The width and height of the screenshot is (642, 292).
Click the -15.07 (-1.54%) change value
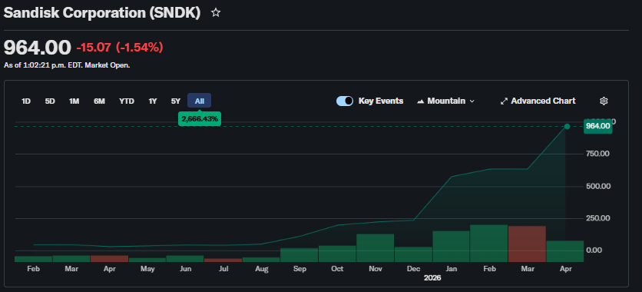(x=120, y=48)
